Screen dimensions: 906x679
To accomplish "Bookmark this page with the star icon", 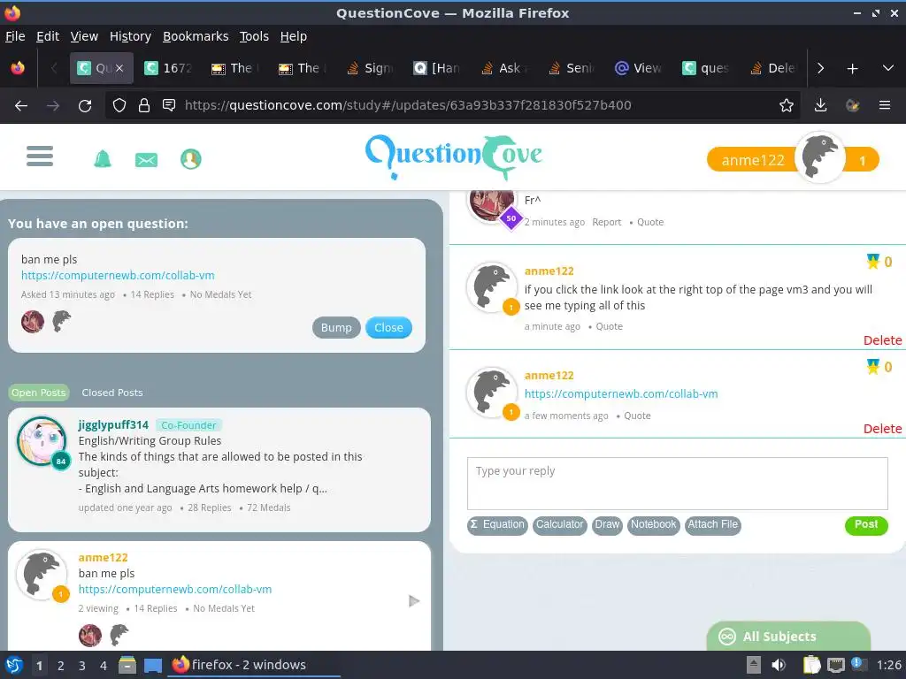I will pyautogui.click(x=786, y=105).
